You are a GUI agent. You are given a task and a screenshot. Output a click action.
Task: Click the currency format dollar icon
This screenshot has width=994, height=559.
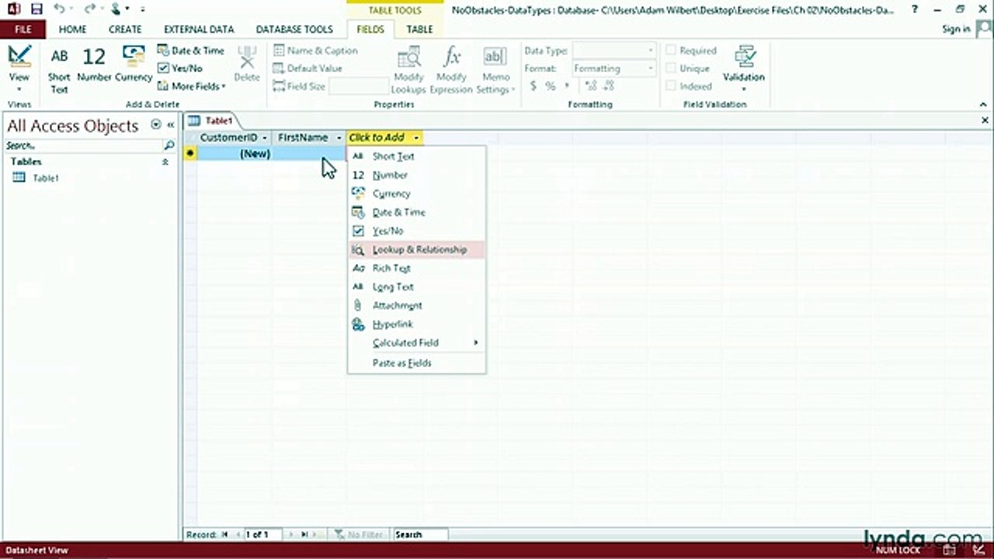pos(533,86)
